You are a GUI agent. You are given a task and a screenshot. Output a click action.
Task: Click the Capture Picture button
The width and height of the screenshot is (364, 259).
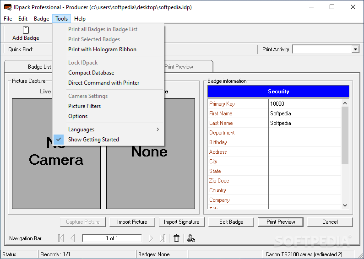[x=82, y=222]
